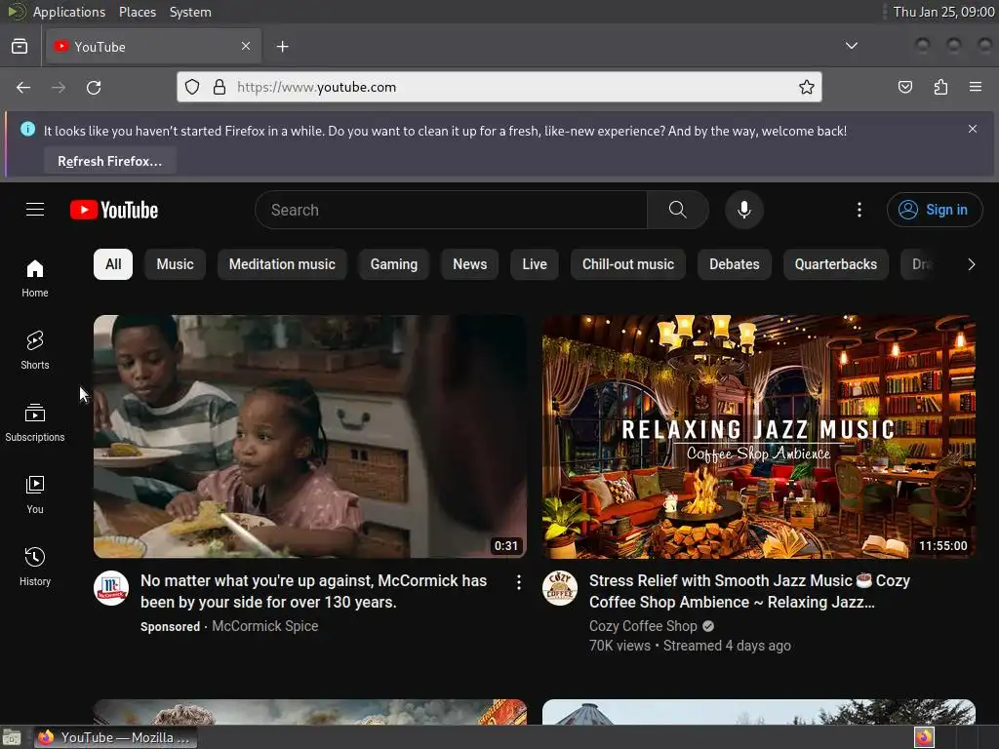Viewport: 999px width, 749px height.
Task: Select the Meditation music chip
Action: click(x=282, y=264)
